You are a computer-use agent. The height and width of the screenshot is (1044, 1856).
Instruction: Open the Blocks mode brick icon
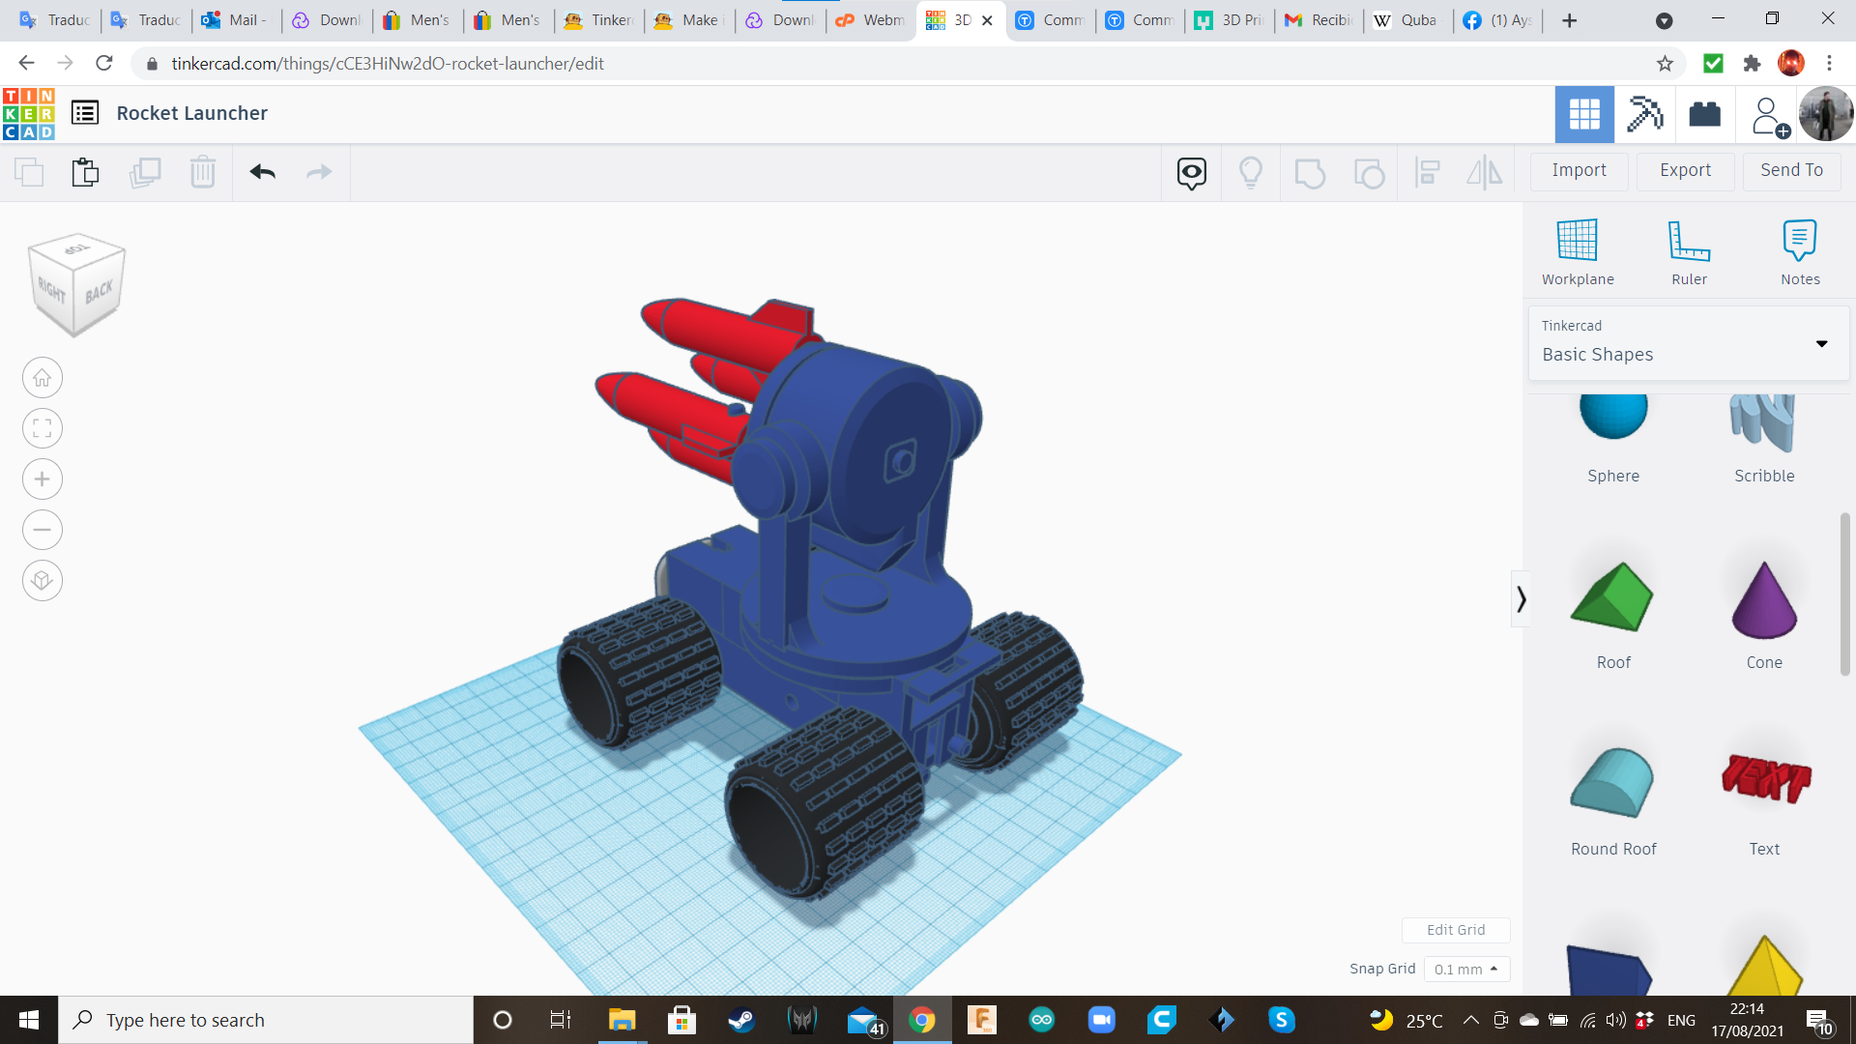point(1704,114)
